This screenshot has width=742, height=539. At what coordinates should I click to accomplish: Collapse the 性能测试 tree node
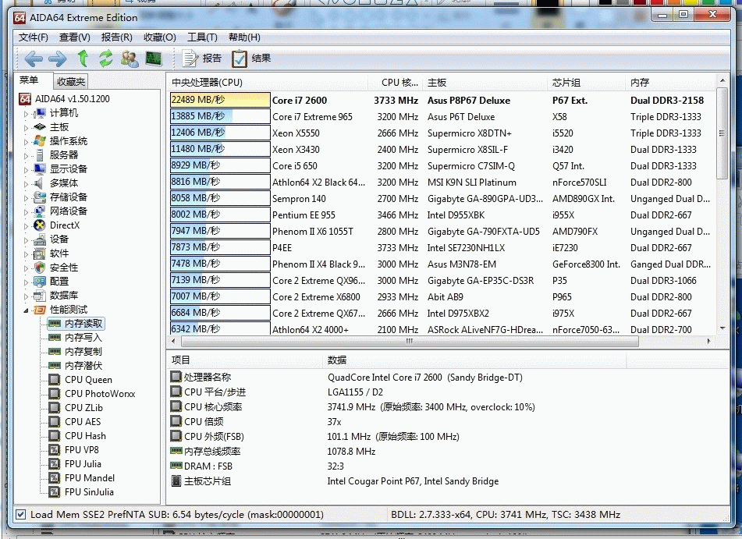[26, 310]
